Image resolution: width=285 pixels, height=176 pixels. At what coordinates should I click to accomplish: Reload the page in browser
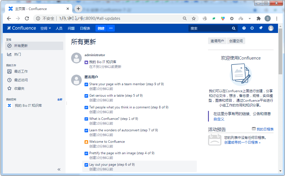click(x=27, y=18)
